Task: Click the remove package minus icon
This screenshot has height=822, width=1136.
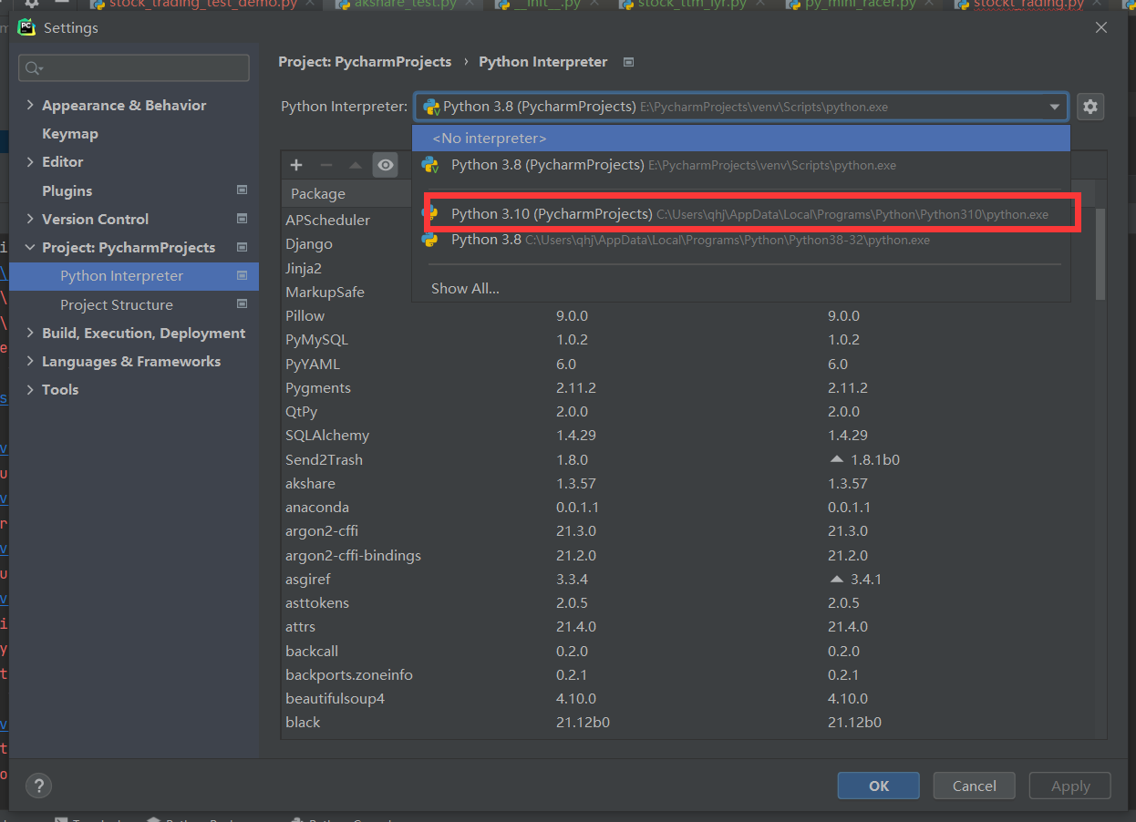Action: pyautogui.click(x=325, y=165)
